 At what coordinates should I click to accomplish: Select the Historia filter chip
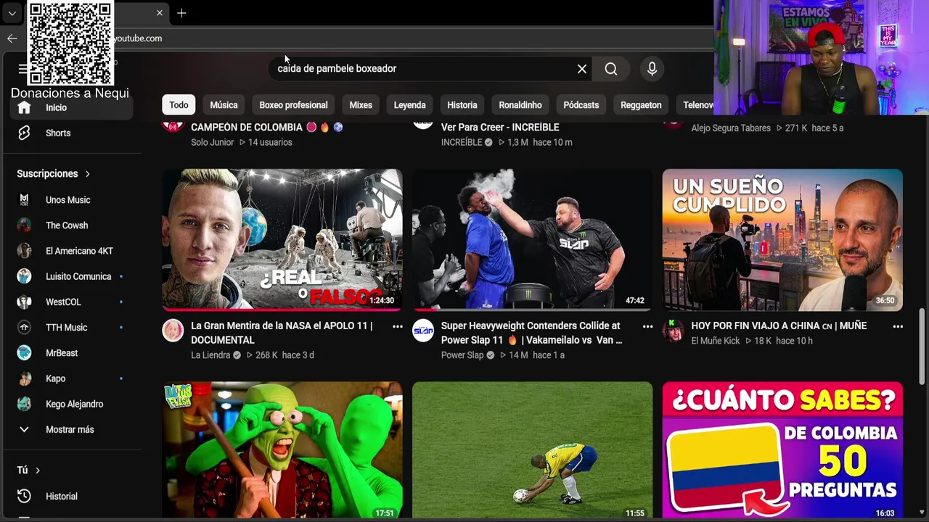tap(462, 105)
